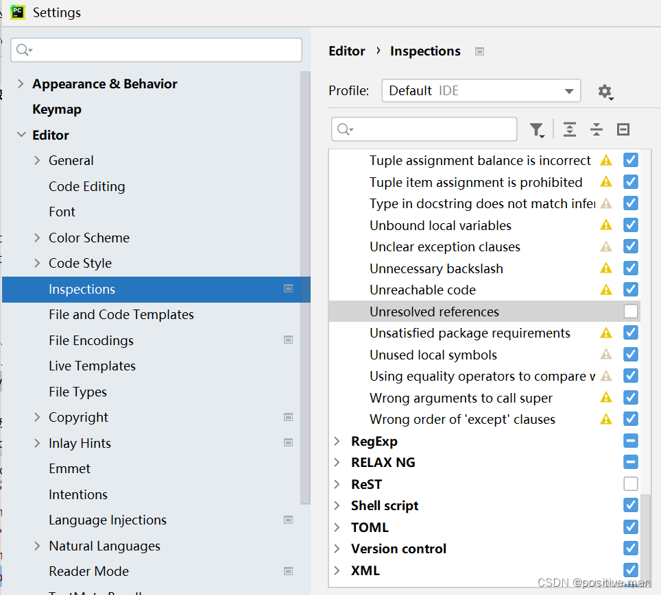This screenshot has height=595, width=661.
Task: Open the Profile Default IDE dropdown
Action: pos(481,90)
